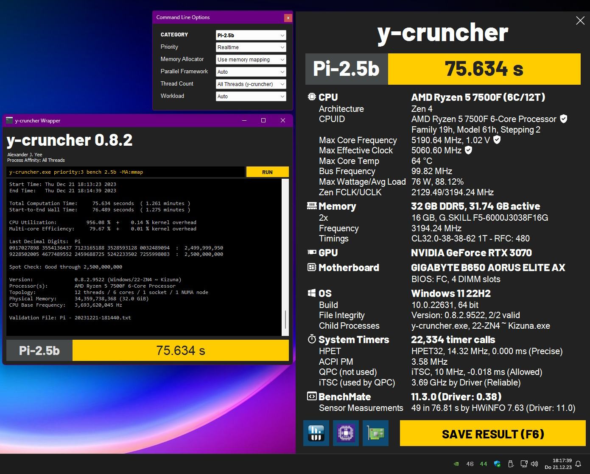Click the Pi-2.5b label in BenchMate header
The width and height of the screenshot is (590, 474).
(x=347, y=69)
